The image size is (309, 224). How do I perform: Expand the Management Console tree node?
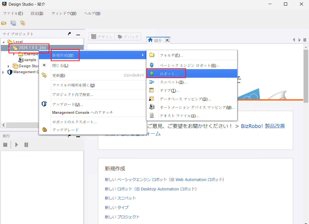(3, 72)
